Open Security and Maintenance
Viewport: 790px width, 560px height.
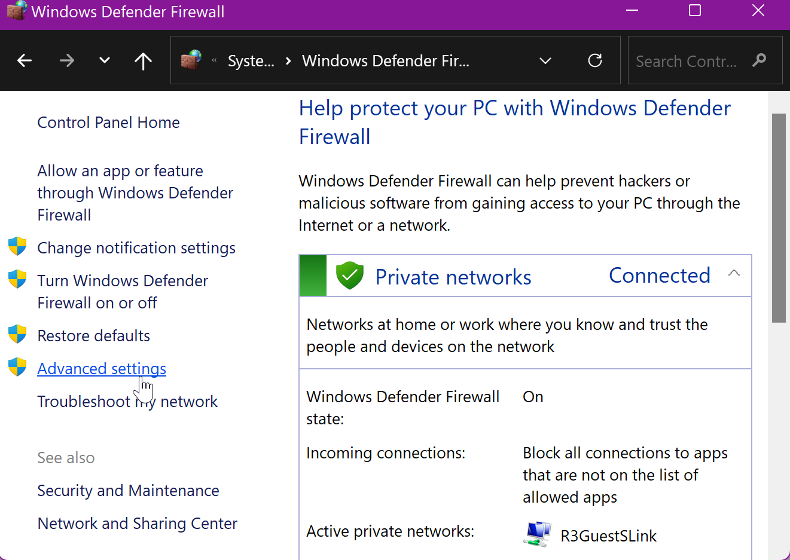pyautogui.click(x=128, y=491)
